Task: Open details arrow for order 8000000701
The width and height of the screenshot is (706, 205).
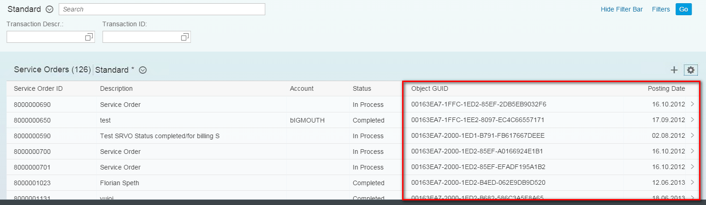Action: pyautogui.click(x=693, y=167)
